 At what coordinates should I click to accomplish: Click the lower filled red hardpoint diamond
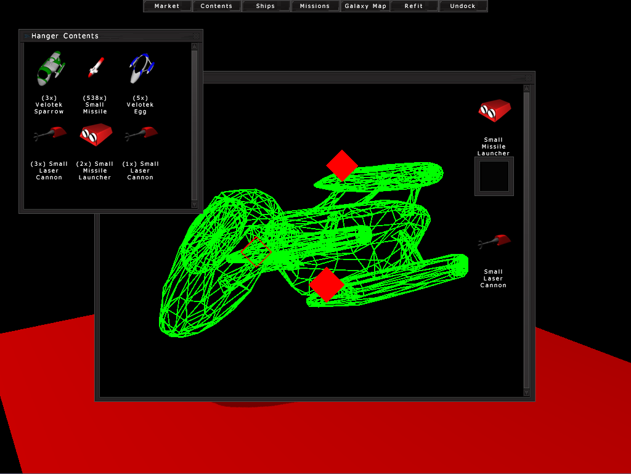[x=327, y=284]
